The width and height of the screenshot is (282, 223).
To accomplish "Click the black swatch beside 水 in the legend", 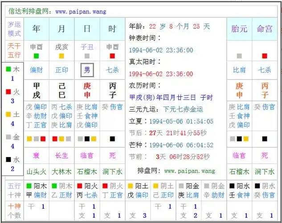I will (8, 160).
